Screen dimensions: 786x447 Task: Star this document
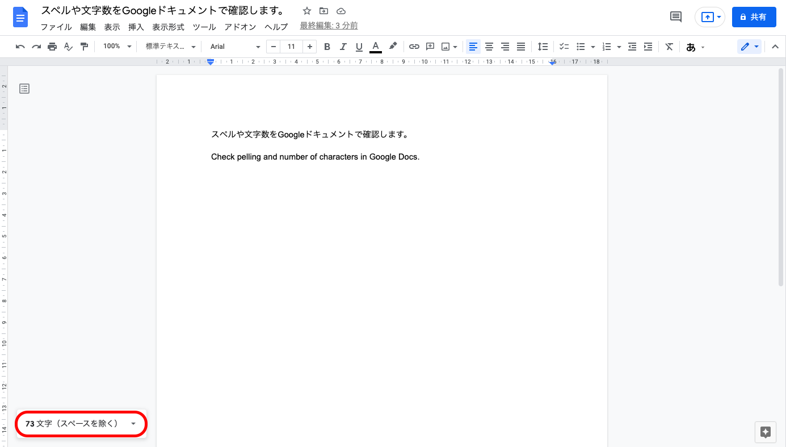coord(307,11)
